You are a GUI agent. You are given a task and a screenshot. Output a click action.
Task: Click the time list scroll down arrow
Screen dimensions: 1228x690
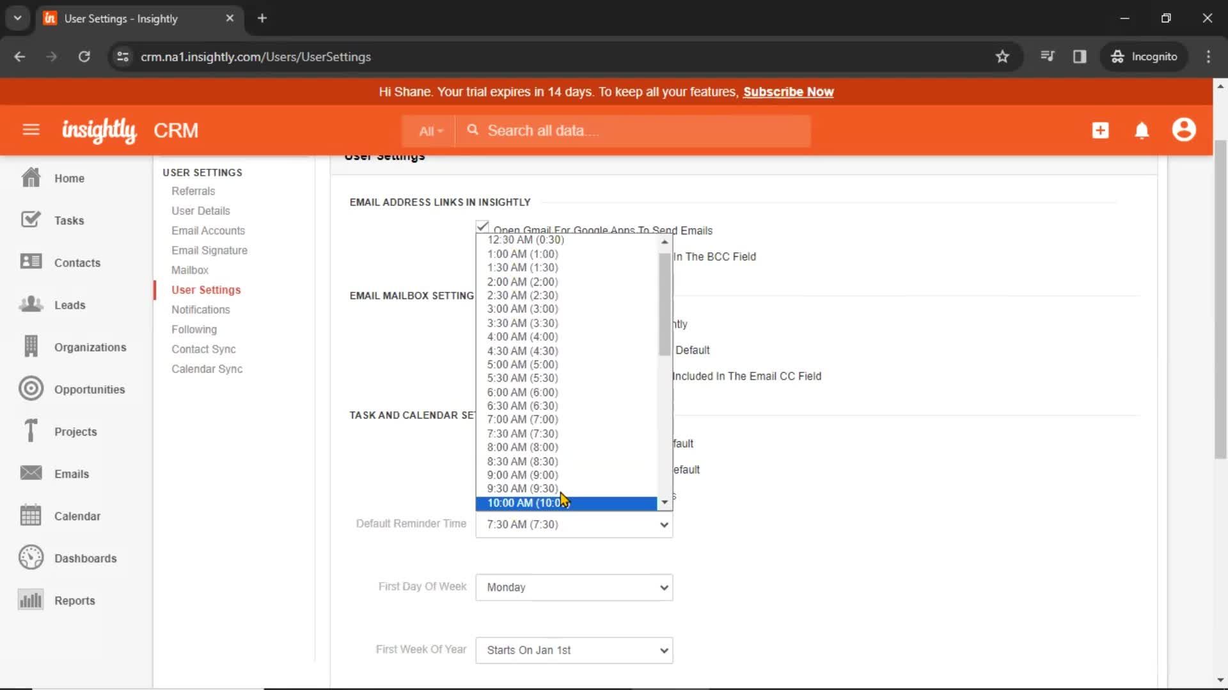[665, 502]
